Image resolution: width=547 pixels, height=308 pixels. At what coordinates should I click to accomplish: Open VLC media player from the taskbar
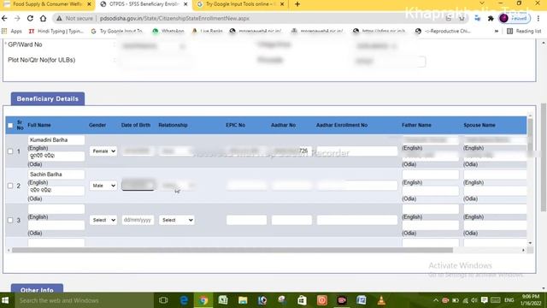[381, 300]
